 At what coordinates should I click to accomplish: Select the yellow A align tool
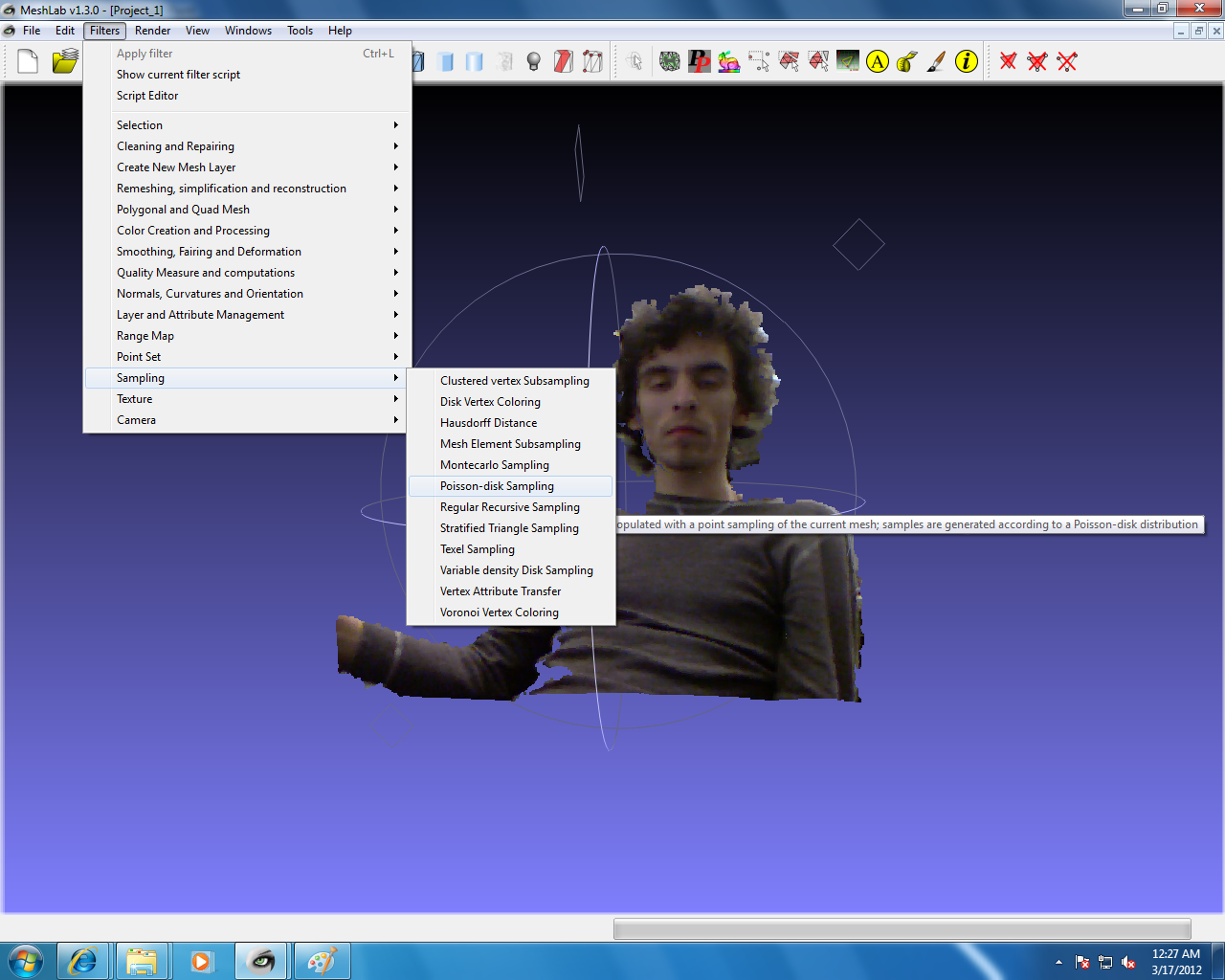[878, 62]
